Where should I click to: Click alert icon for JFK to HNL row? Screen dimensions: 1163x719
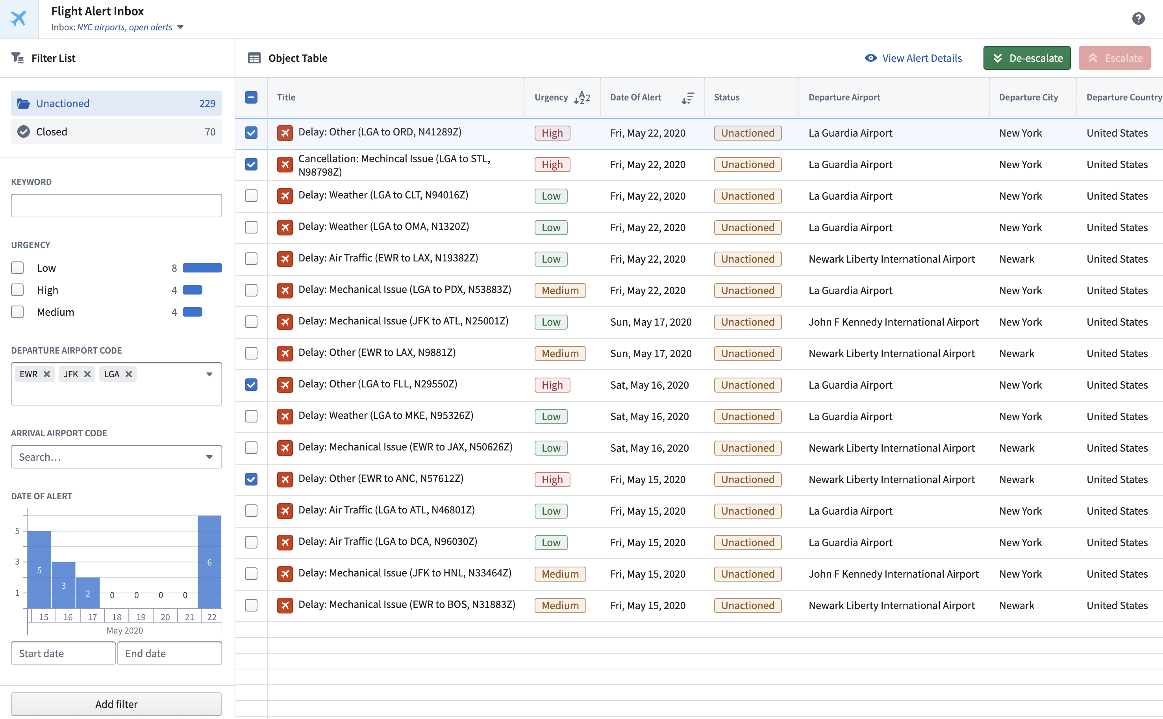285,574
